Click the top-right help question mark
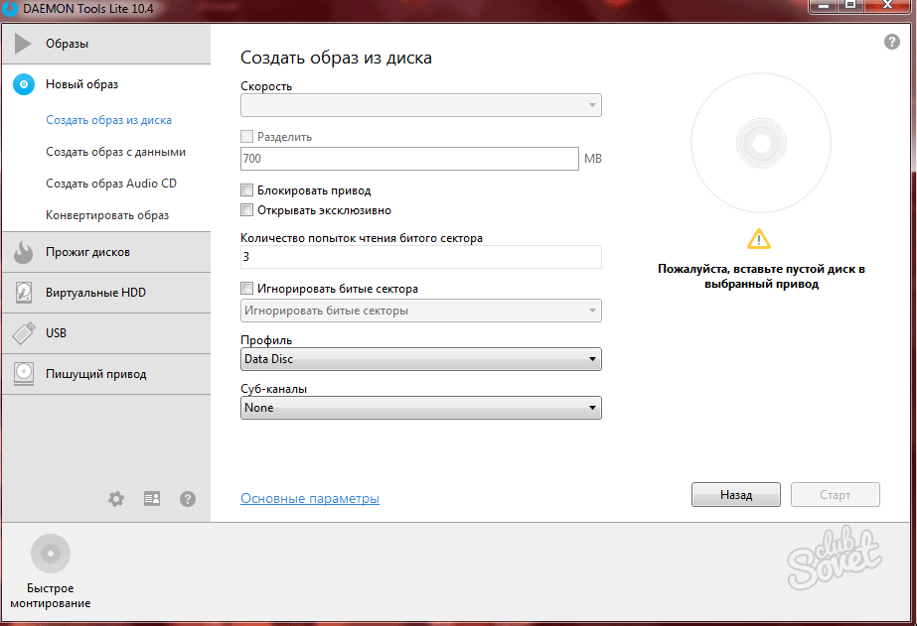The height and width of the screenshot is (626, 917). click(x=891, y=43)
